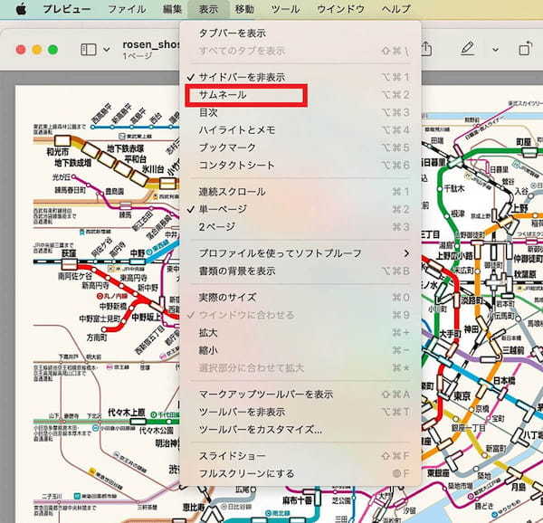The width and height of the screenshot is (543, 523).
Task: Open the ウインドウ menu
Action: point(340,9)
